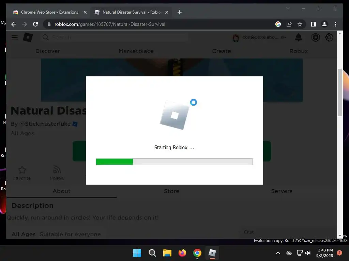This screenshot has width=349, height=261.
Task: Click the All Ages label under creator name
Action: pyautogui.click(x=22, y=133)
